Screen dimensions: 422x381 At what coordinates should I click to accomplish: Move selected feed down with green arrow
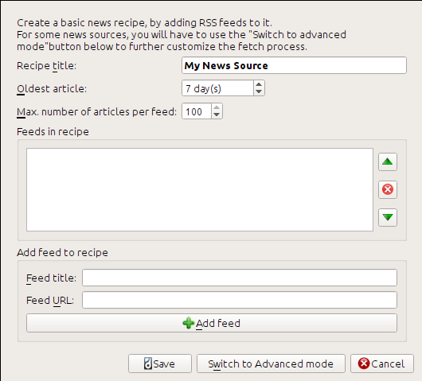coord(388,217)
